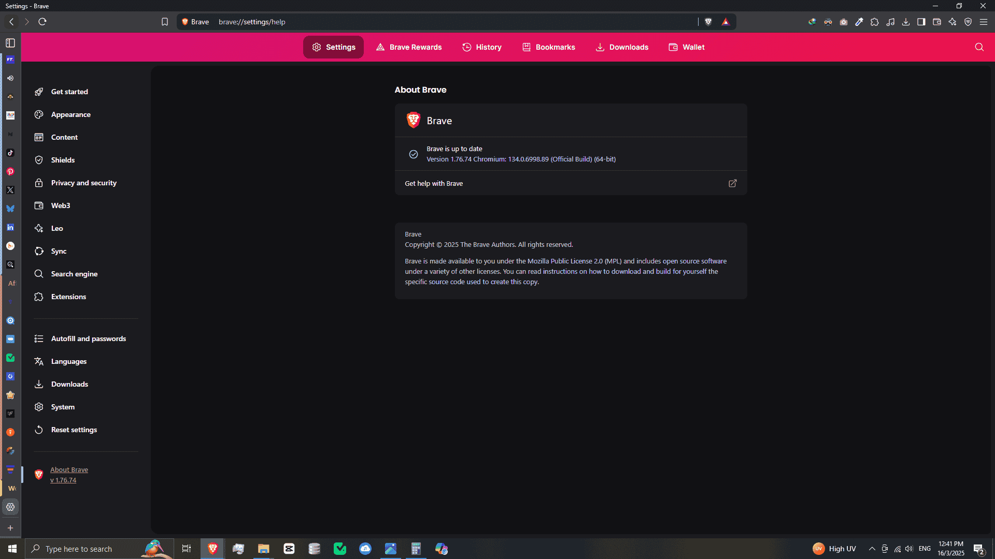Open the Extensions puzzle icon in toolbar
This screenshot has height=559, width=995.
pos(875,22)
